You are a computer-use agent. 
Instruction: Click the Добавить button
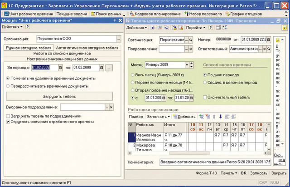click(184, 117)
